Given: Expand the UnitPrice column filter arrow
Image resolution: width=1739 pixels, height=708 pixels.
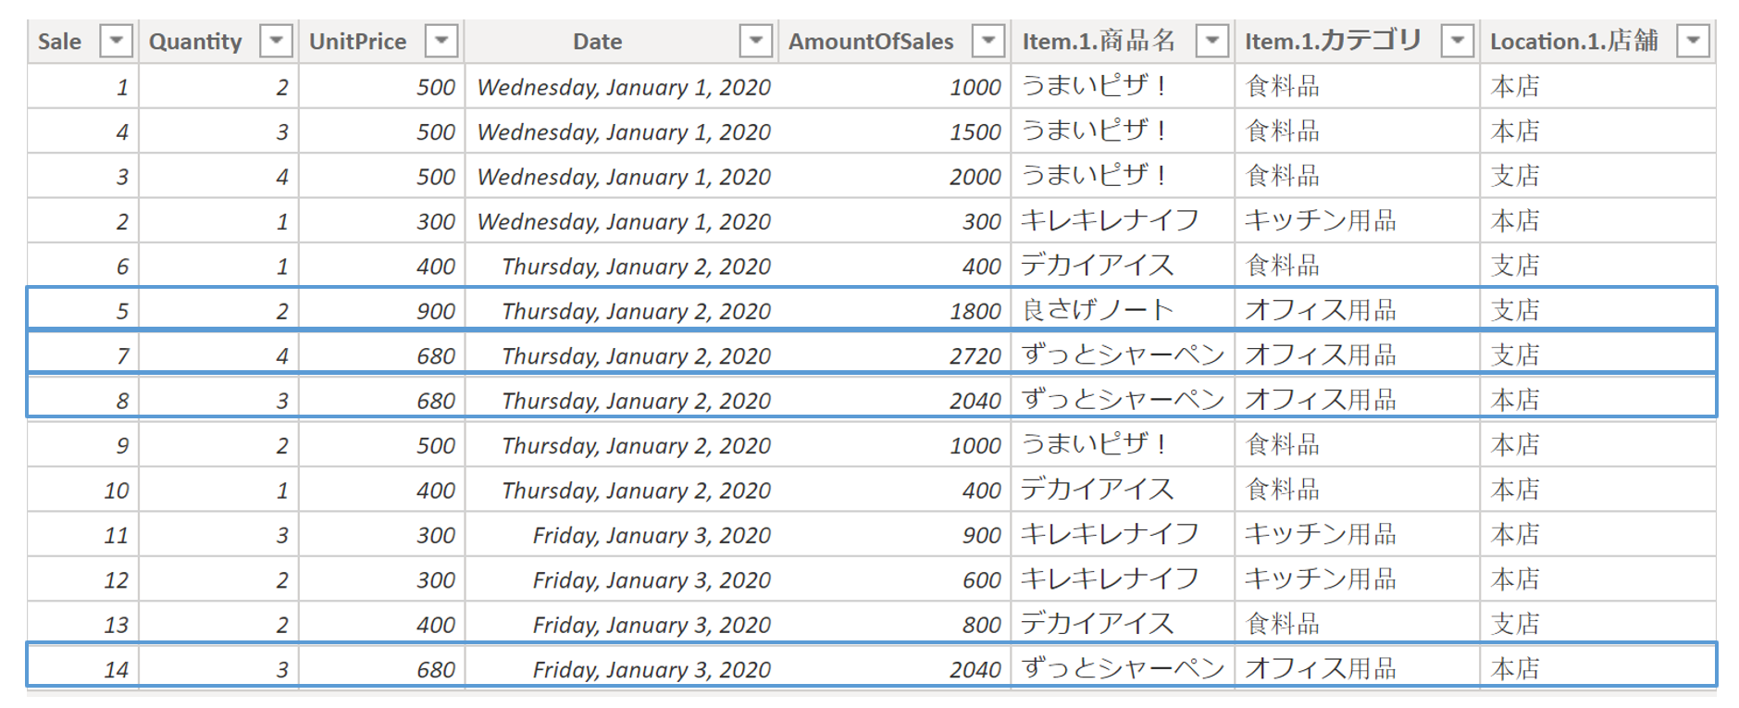Looking at the screenshot, I should (x=441, y=41).
